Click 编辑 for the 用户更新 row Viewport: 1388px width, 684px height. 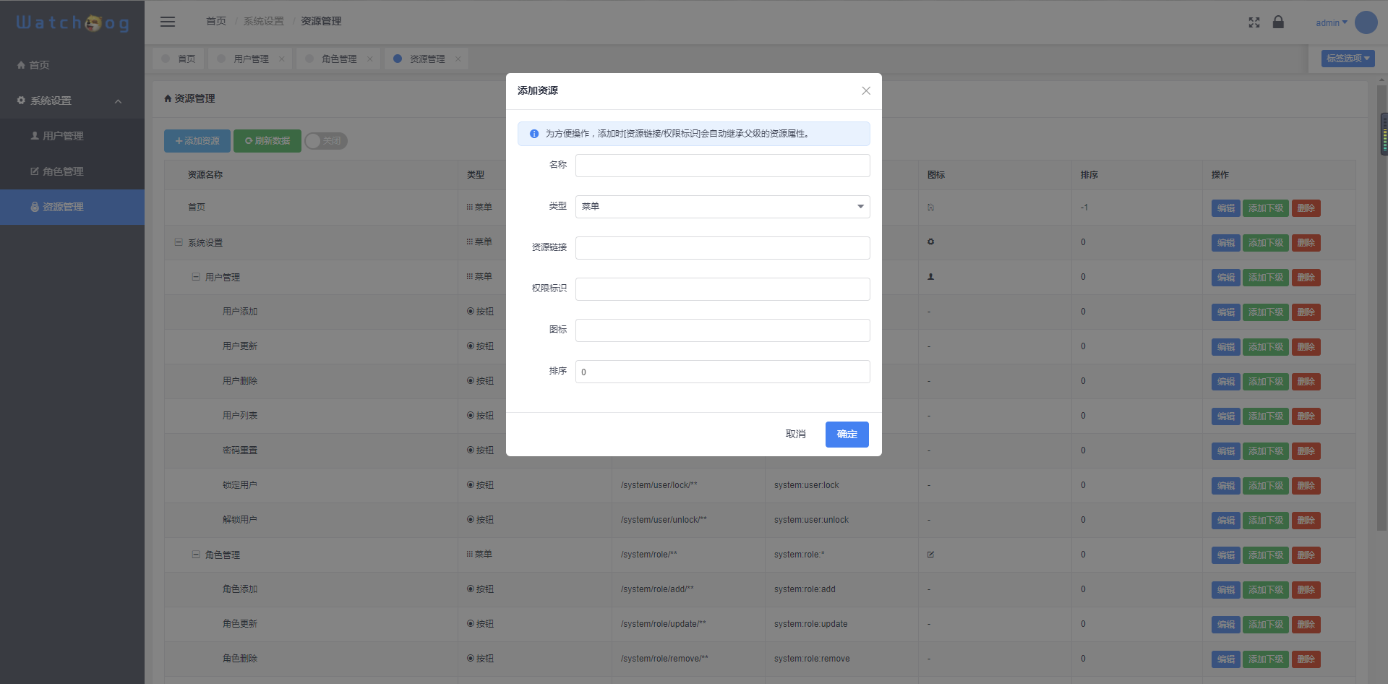[1226, 347]
